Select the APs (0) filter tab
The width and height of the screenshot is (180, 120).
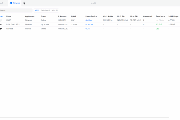pyautogui.click(x=55, y=10)
